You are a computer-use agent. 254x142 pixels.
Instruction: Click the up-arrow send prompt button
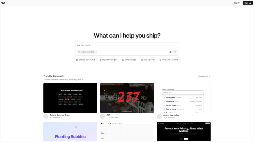click(x=175, y=52)
